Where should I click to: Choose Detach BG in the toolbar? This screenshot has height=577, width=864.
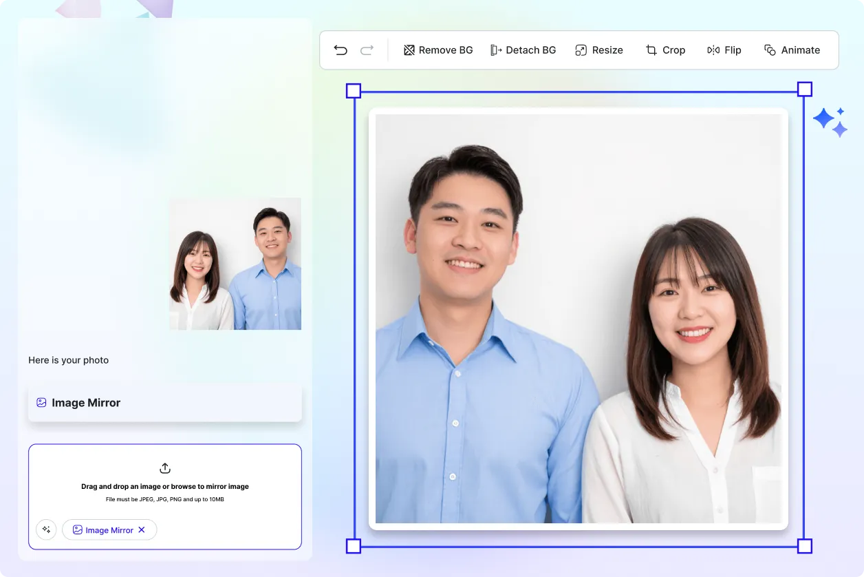523,50
